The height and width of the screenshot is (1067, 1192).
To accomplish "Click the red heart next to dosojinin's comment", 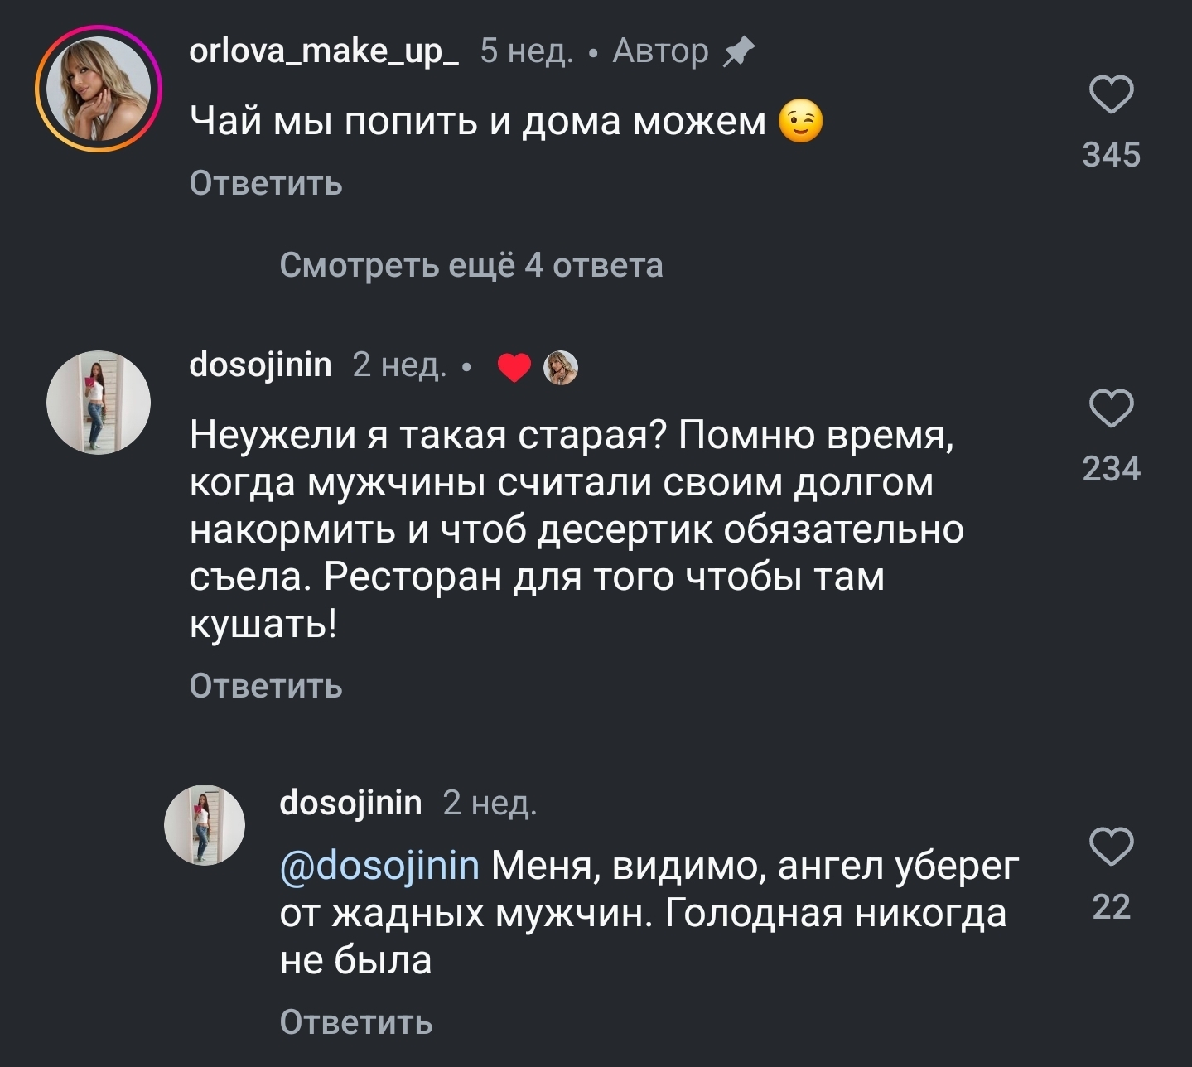I will [x=514, y=368].
